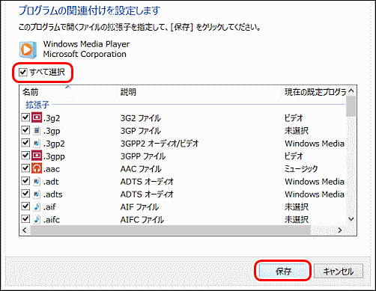Click ミュージック default program cell
Viewport: 376px width, 291px height.
301,169
